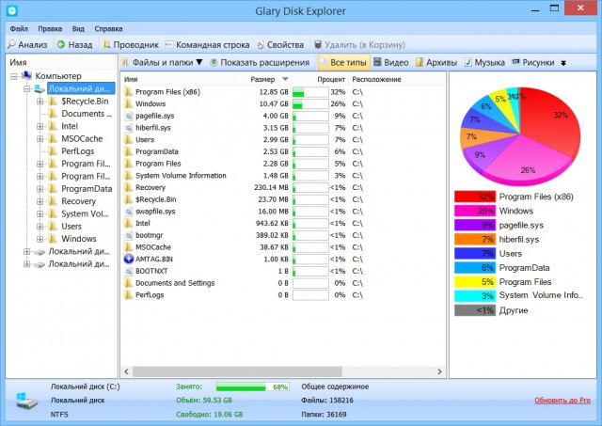Viewport: 602px width, 426px height.
Task: Open the Вид menu
Action: pos(78,29)
